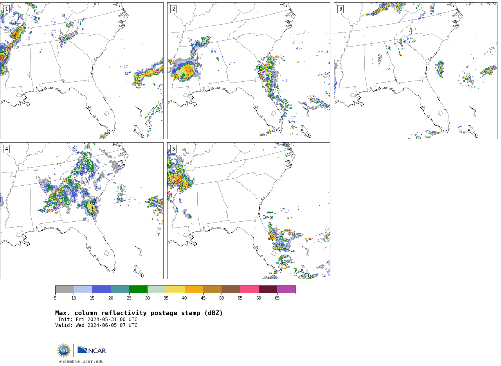This screenshot has height=366, width=501.
Task: Select the orange 40-45 dBZ swatch
Action: pos(194,289)
